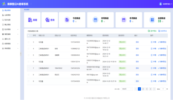This screenshot has height=100, width=173.
Task: Click the 全部导出 export icon
Action: coord(159,31)
